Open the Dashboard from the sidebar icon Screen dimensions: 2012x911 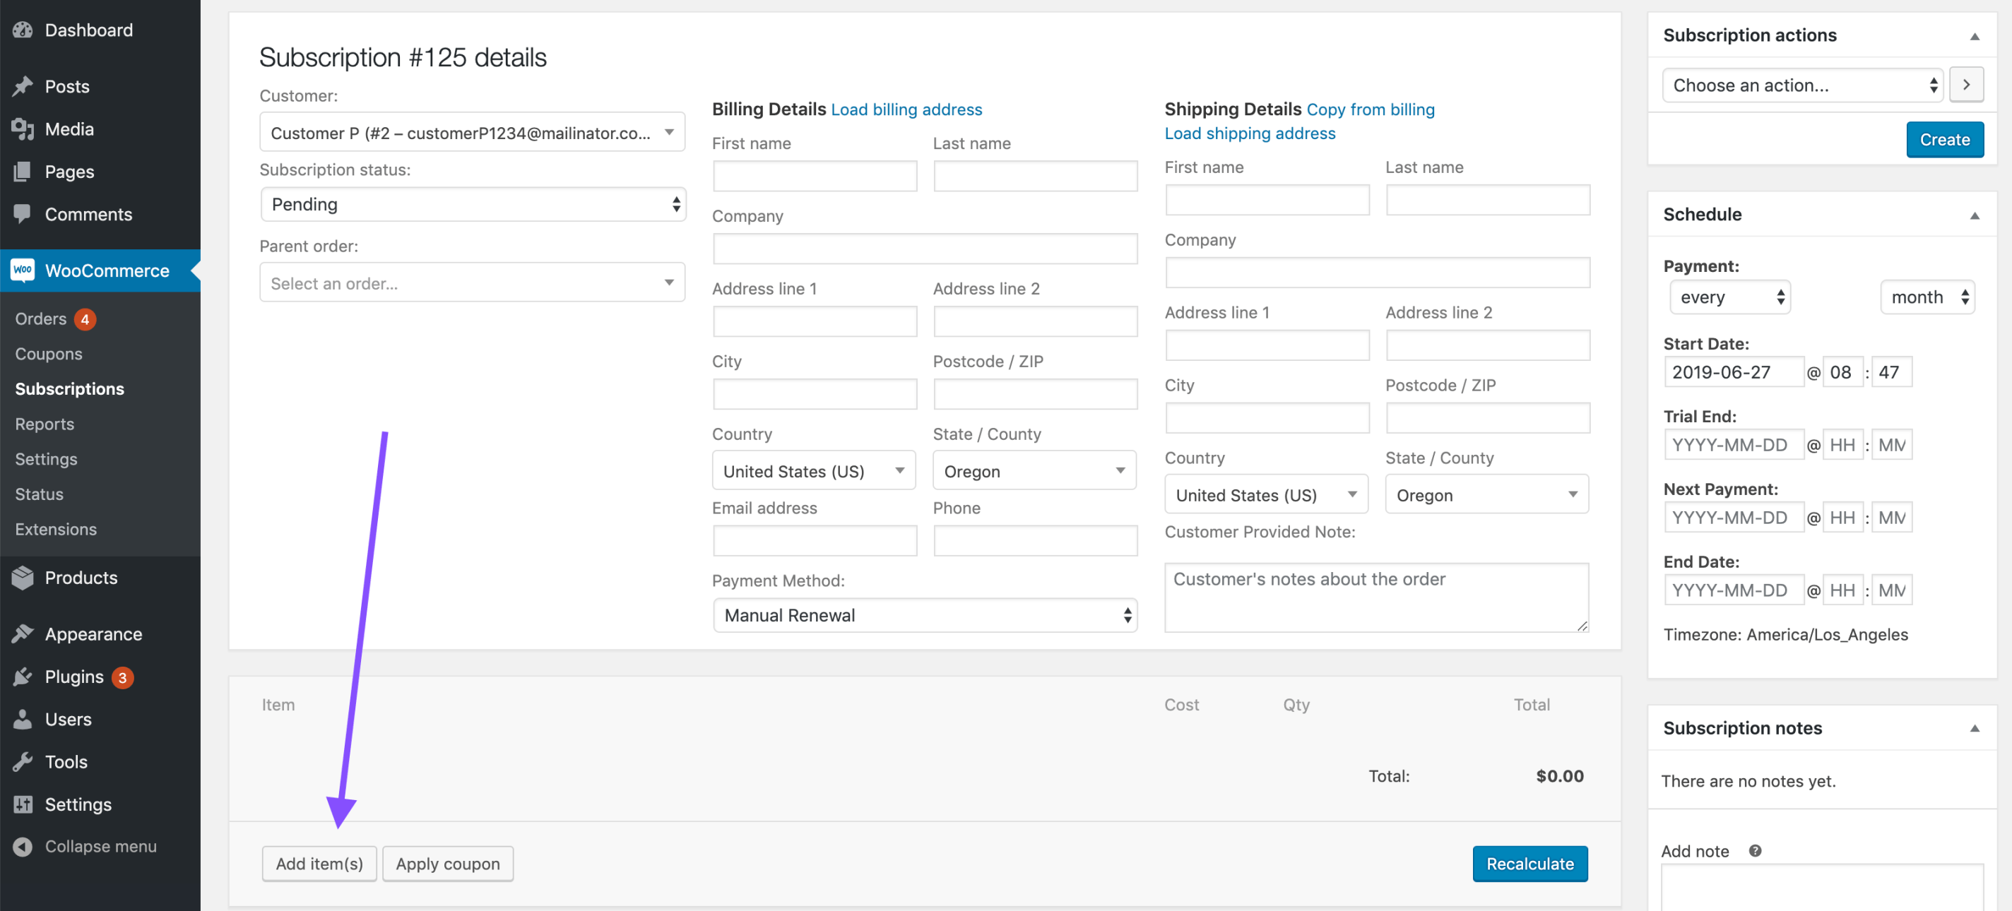pos(22,30)
